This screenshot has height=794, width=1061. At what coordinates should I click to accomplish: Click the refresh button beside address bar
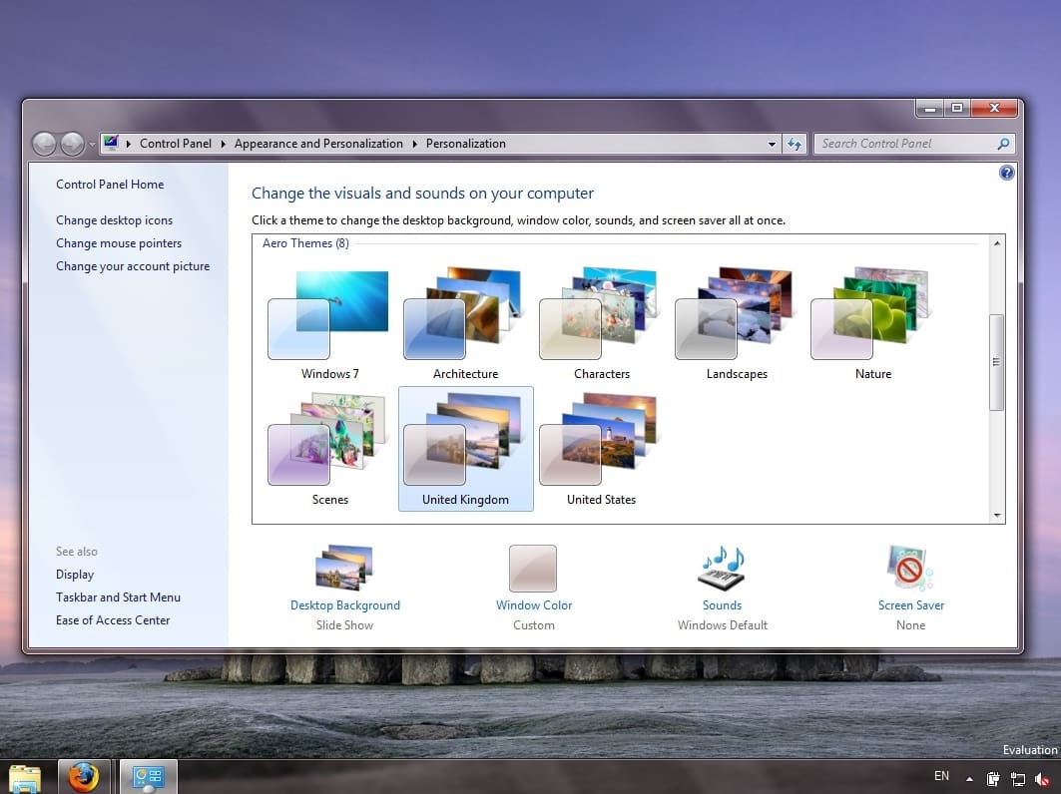(795, 144)
